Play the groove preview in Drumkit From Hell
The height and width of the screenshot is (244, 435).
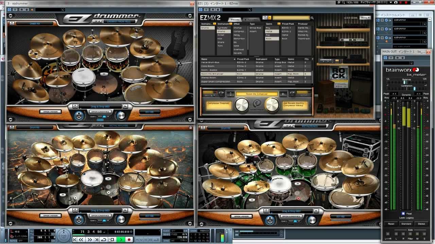coord(125,106)
